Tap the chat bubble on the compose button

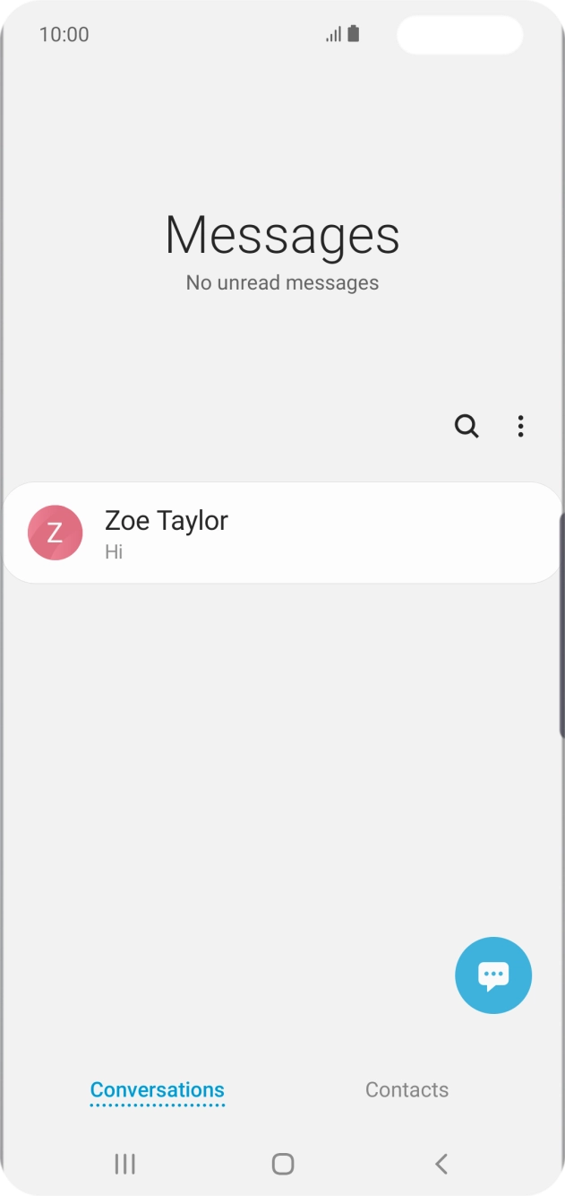493,973
